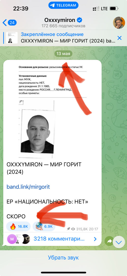Screen dimensions: 127x276
Task: Open channel info via the Oxxxymiron title
Action: point(60,20)
